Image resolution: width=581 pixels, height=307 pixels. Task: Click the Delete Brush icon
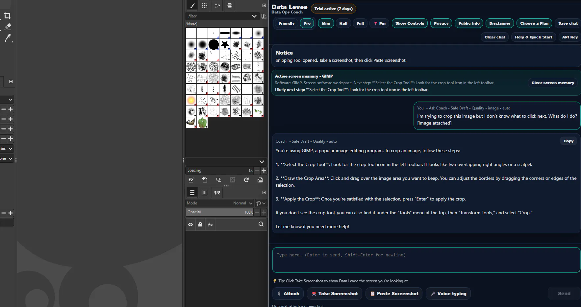233,180
